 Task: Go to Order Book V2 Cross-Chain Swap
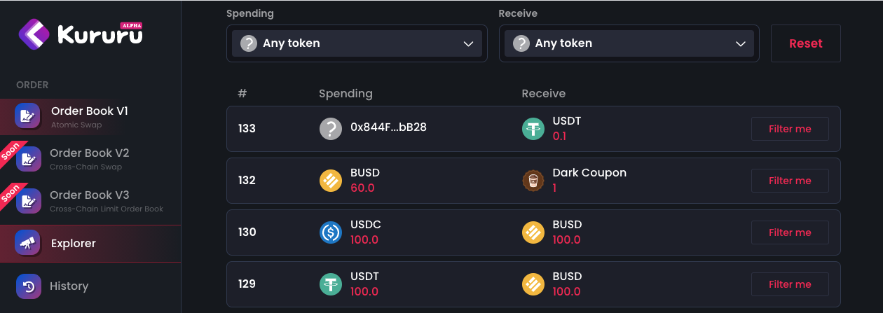click(x=90, y=158)
